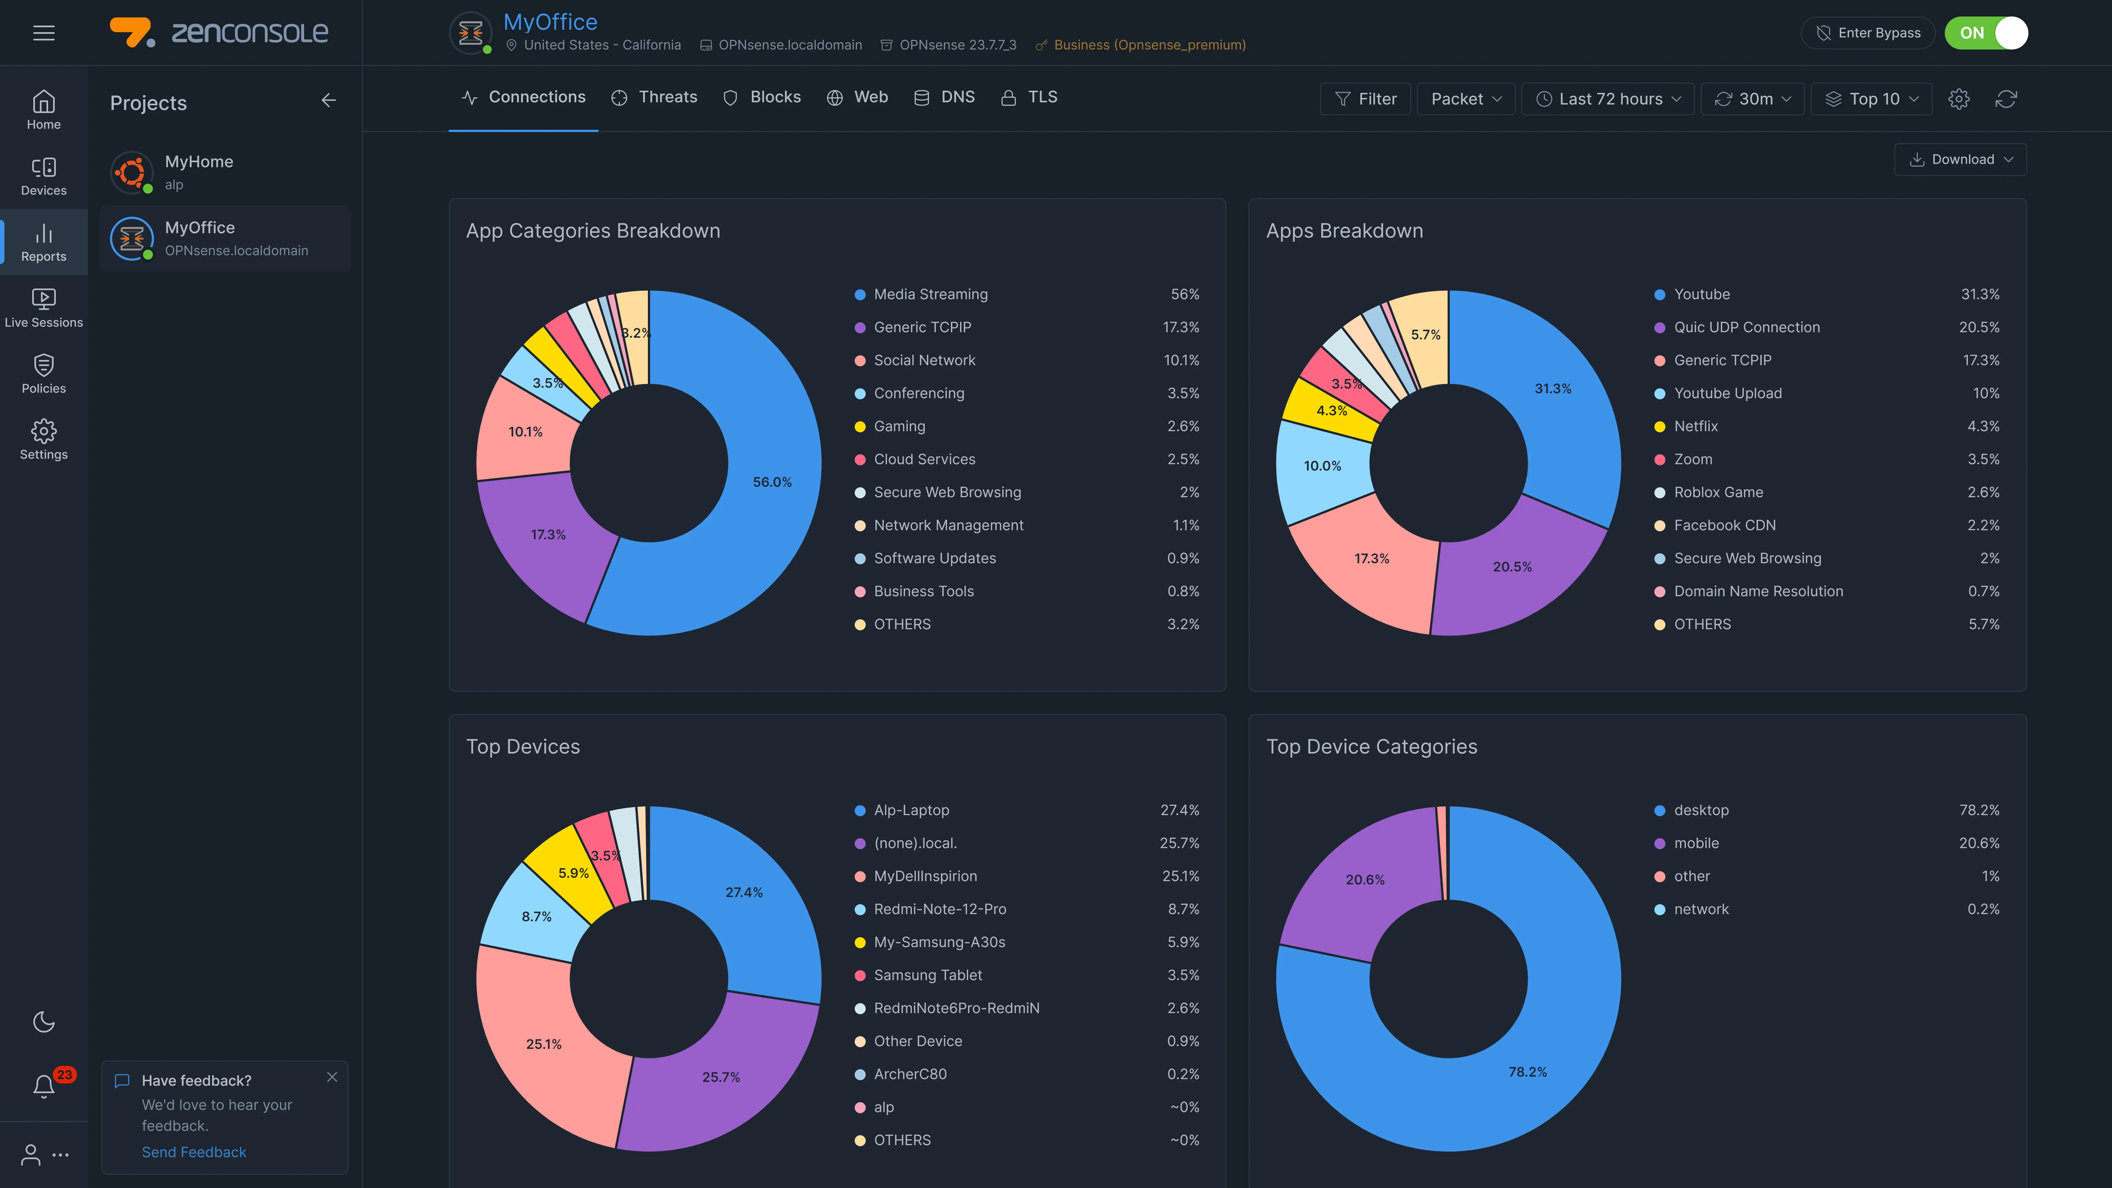
Task: Open Policies in the sidebar
Action: coord(43,375)
